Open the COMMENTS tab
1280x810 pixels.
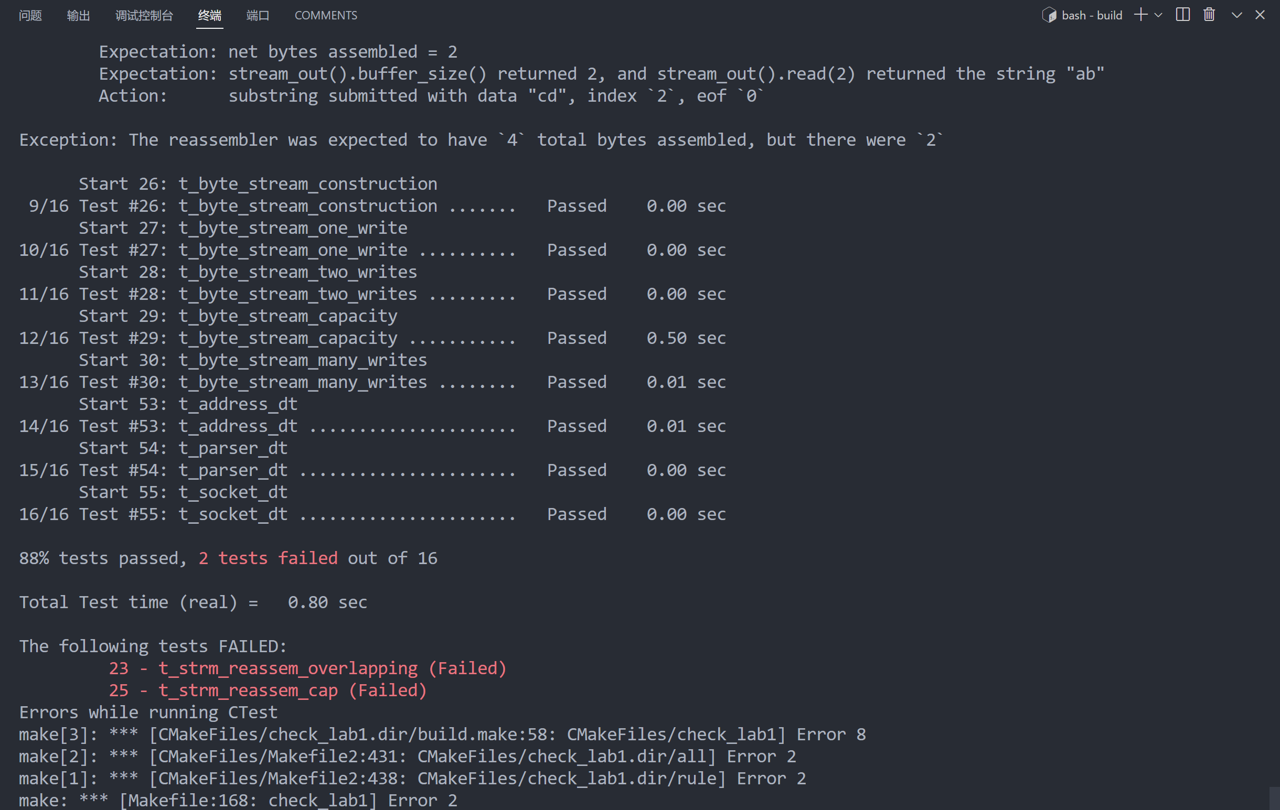(x=326, y=15)
